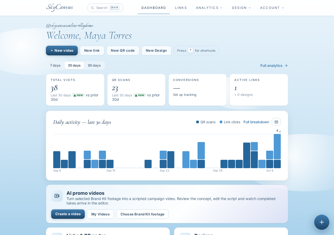The image size is (334, 235).
Task: Click the floating plus action button
Action: [x=322, y=222]
